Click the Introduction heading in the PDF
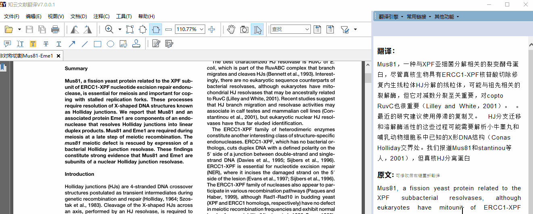The height and width of the screenshot is (214, 533). click(x=79, y=174)
